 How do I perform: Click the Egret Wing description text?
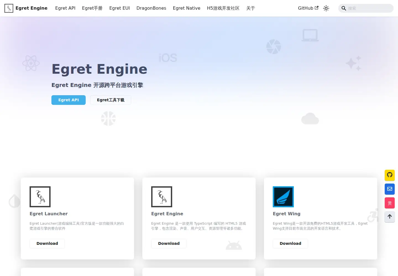pyautogui.click(x=320, y=226)
